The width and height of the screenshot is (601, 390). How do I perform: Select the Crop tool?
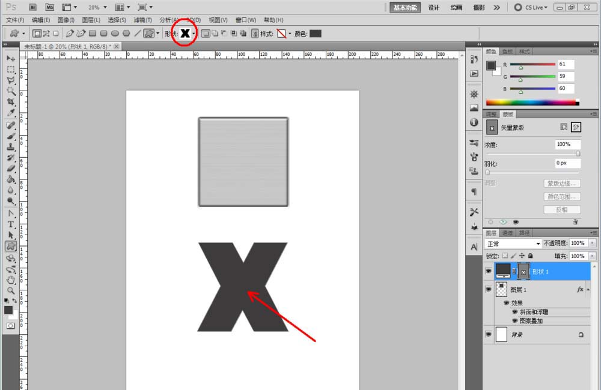(11, 102)
